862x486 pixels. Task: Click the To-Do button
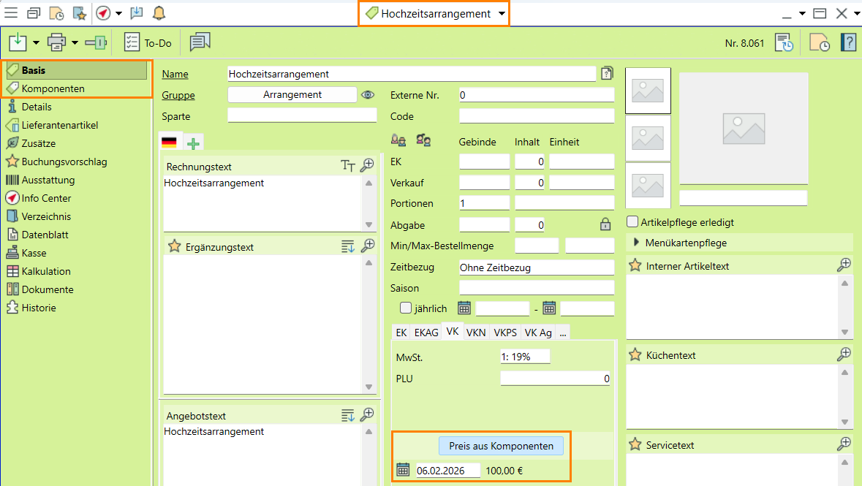pyautogui.click(x=148, y=43)
